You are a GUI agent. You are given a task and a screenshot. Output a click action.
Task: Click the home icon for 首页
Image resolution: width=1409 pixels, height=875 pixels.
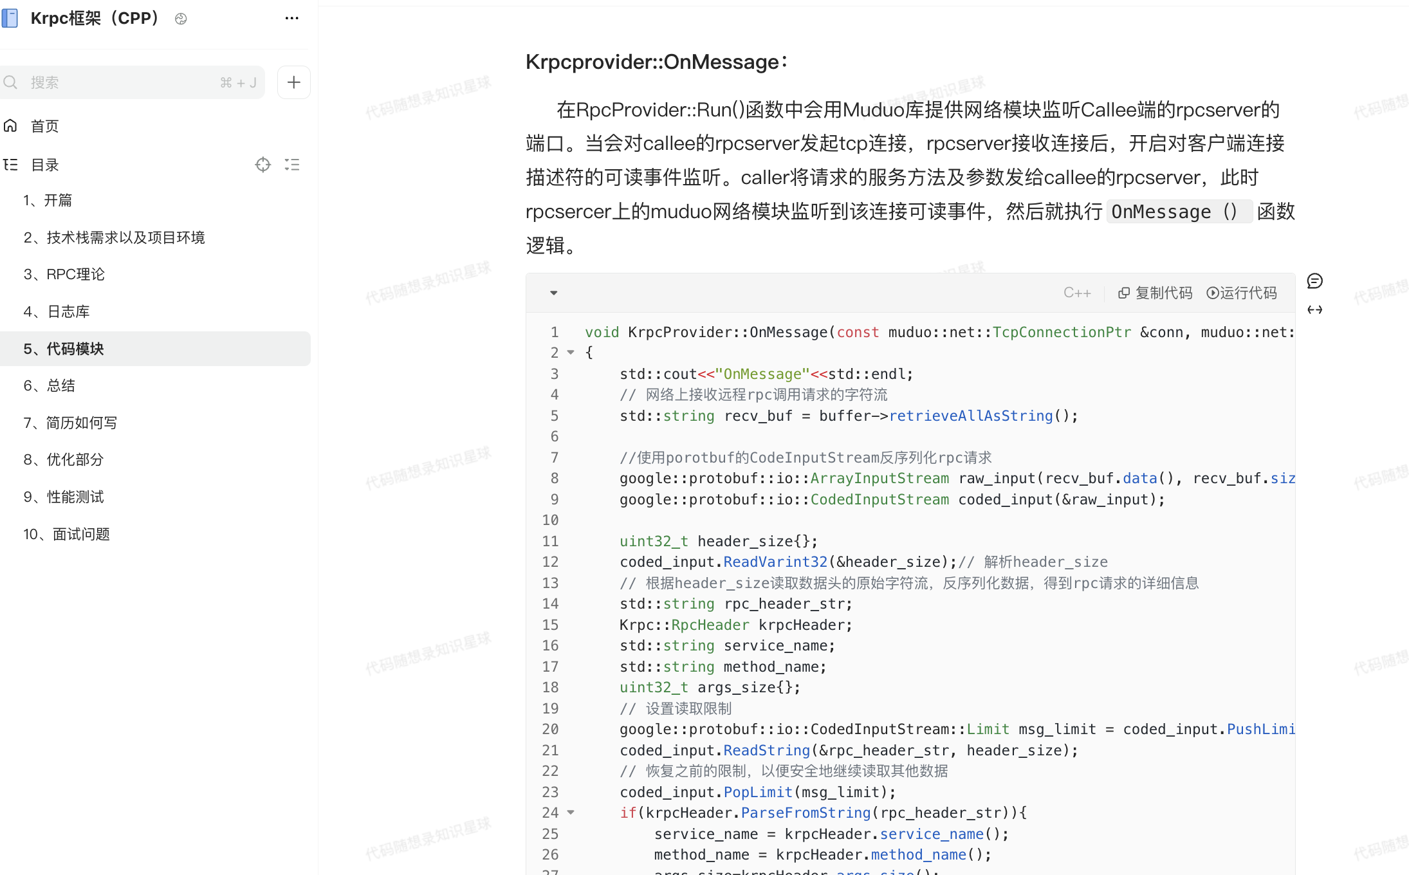[x=11, y=126]
